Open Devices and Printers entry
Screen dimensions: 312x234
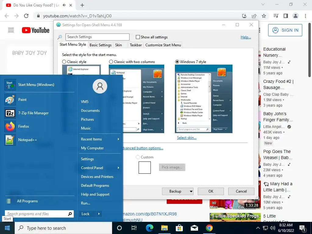97,177
